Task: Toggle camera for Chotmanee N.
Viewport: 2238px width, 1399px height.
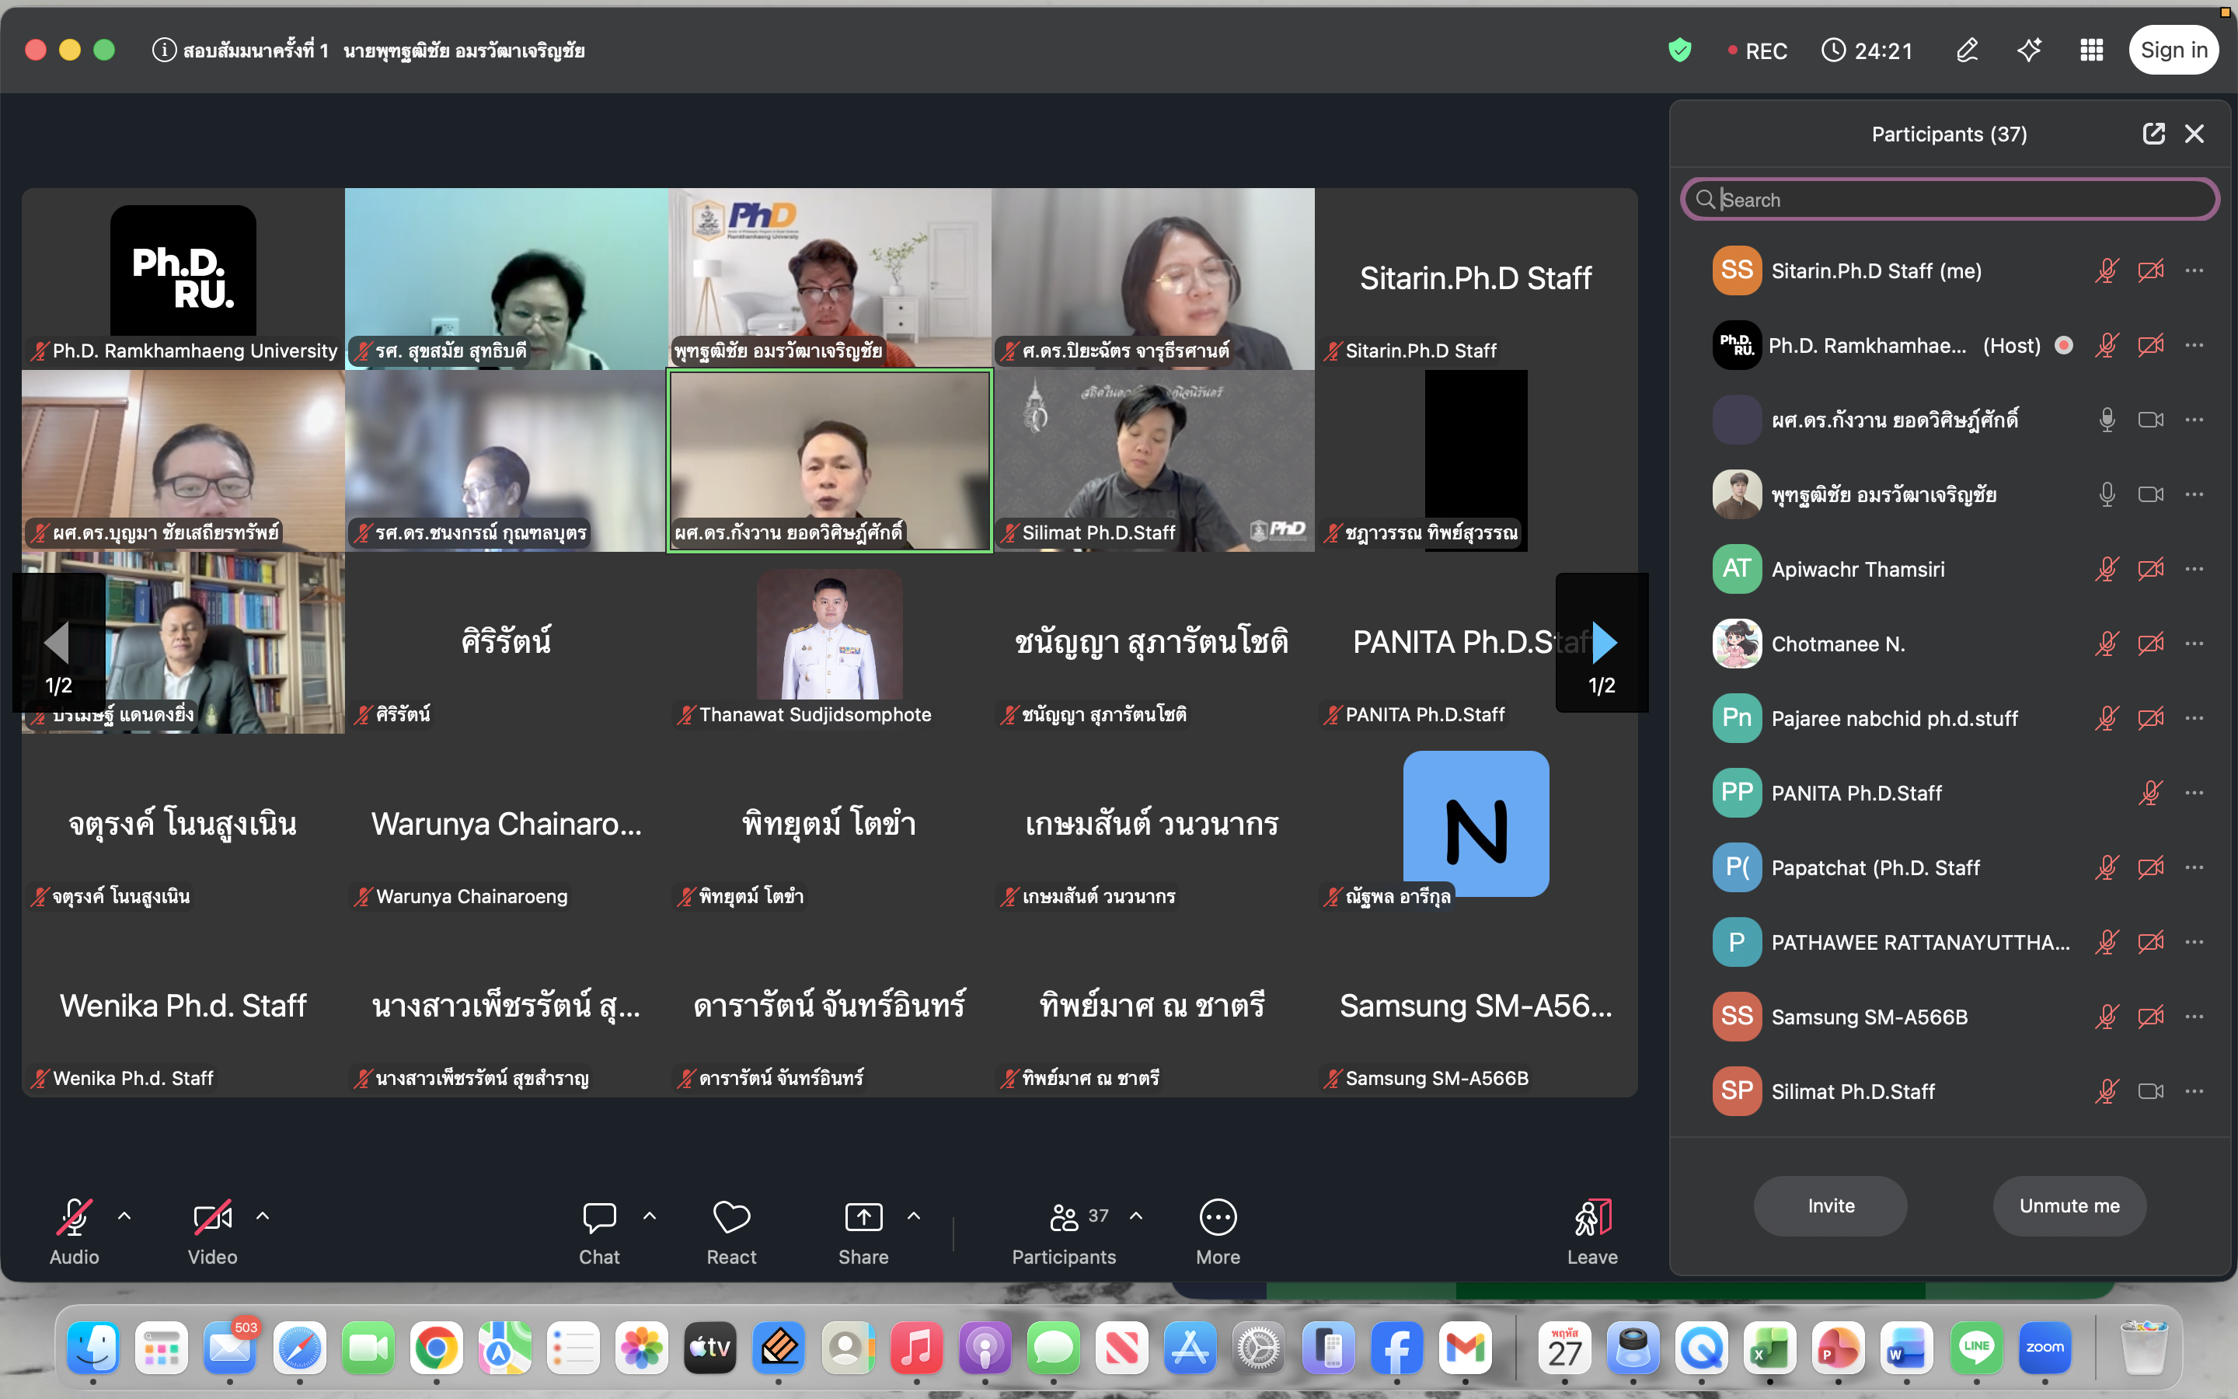Action: tap(2151, 644)
